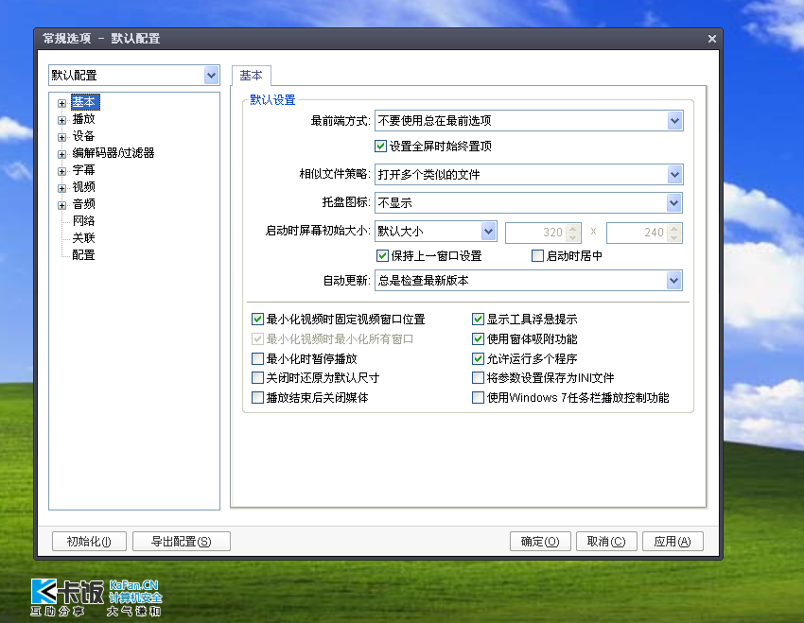Enable 启动时居中 checkbox

pos(537,255)
